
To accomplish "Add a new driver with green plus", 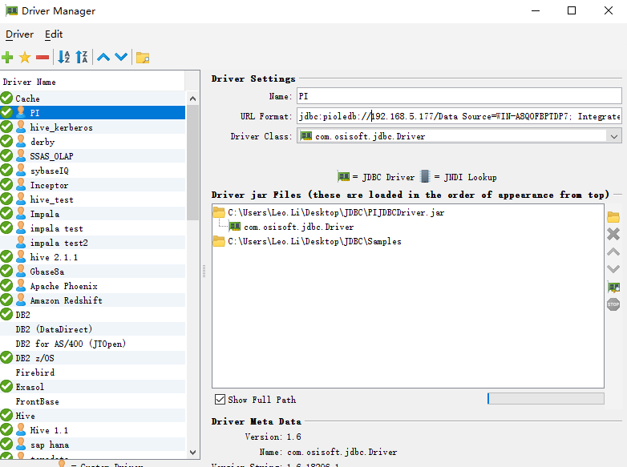I will pyautogui.click(x=7, y=58).
